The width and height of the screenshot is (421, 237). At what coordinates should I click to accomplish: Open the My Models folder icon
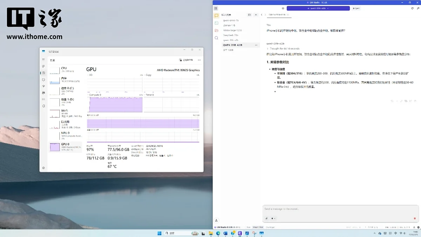point(216,31)
